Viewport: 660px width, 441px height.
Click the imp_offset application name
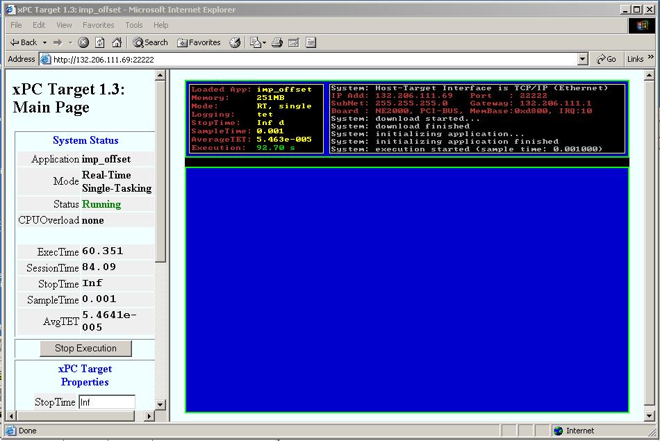pos(106,160)
